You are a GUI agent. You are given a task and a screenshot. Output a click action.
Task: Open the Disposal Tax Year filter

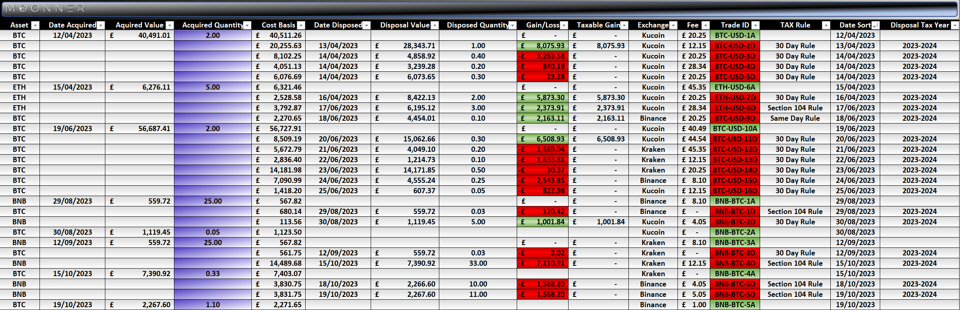pos(954,26)
